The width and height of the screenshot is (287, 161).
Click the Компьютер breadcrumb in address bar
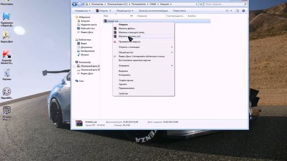pyautogui.click(x=97, y=4)
